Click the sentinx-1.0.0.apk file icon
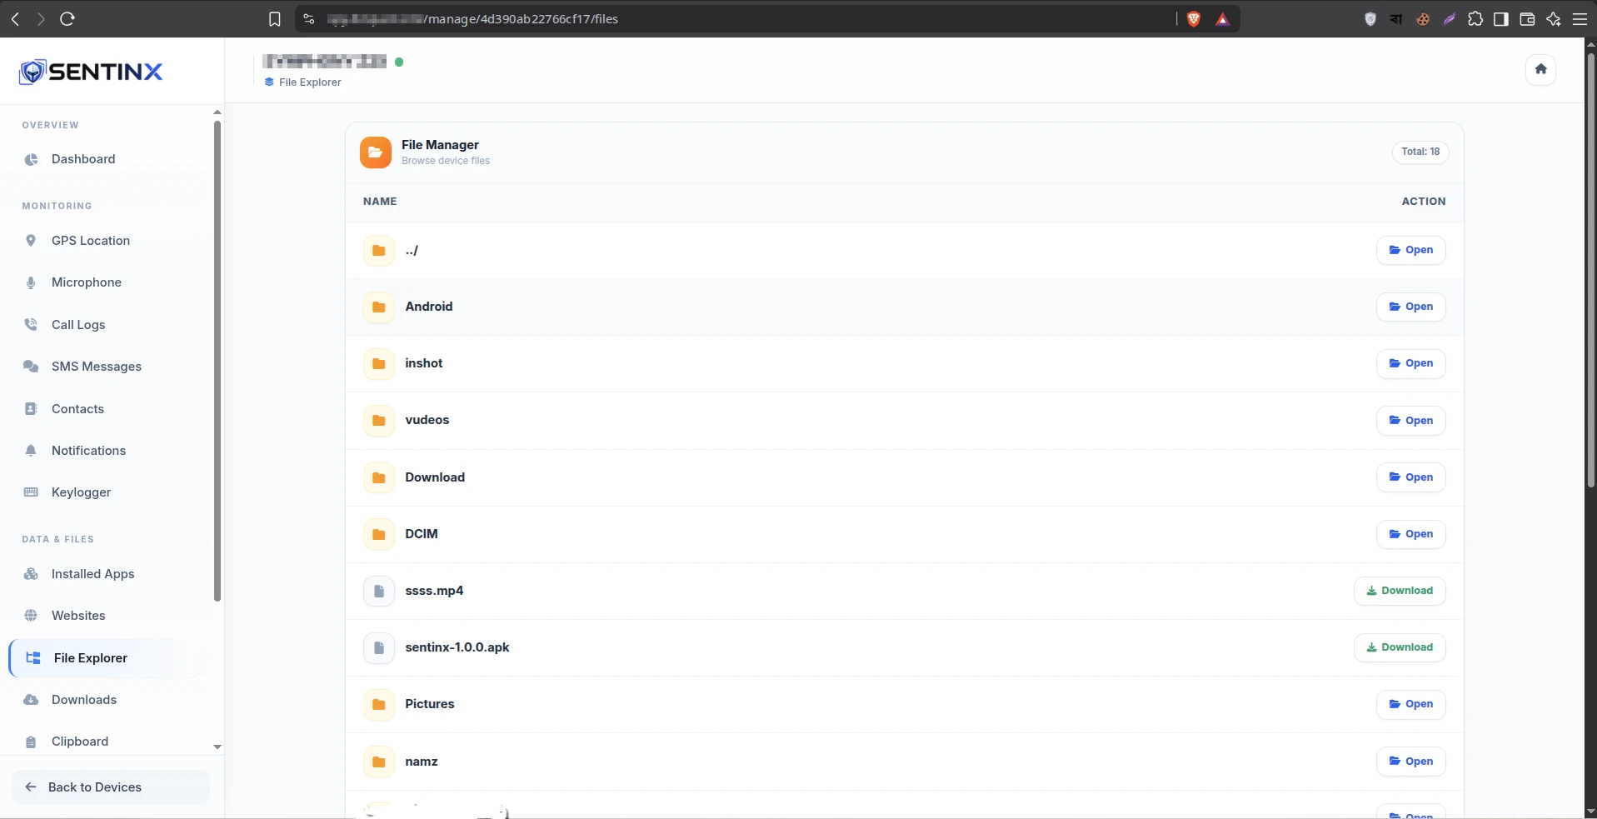This screenshot has height=819, width=1597. tap(379, 647)
